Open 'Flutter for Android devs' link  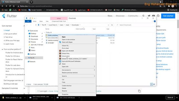pos(14,53)
